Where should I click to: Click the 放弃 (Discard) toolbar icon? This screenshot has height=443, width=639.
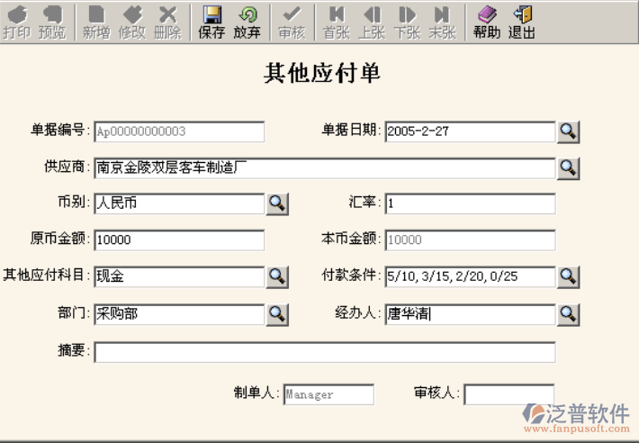pos(247,23)
